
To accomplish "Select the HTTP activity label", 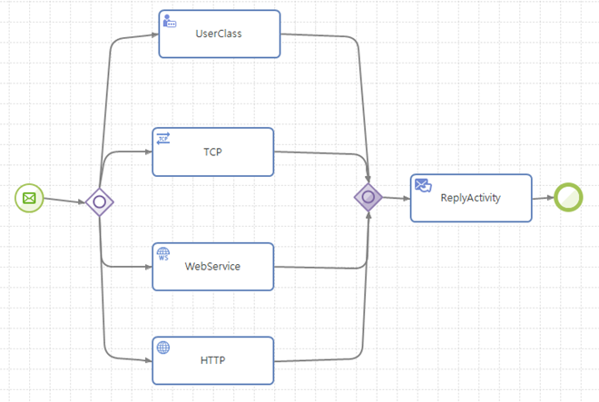I will click(x=212, y=360).
